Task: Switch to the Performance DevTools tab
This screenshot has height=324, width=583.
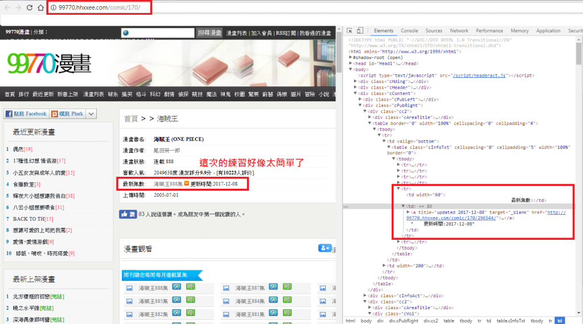Action: 489,31
